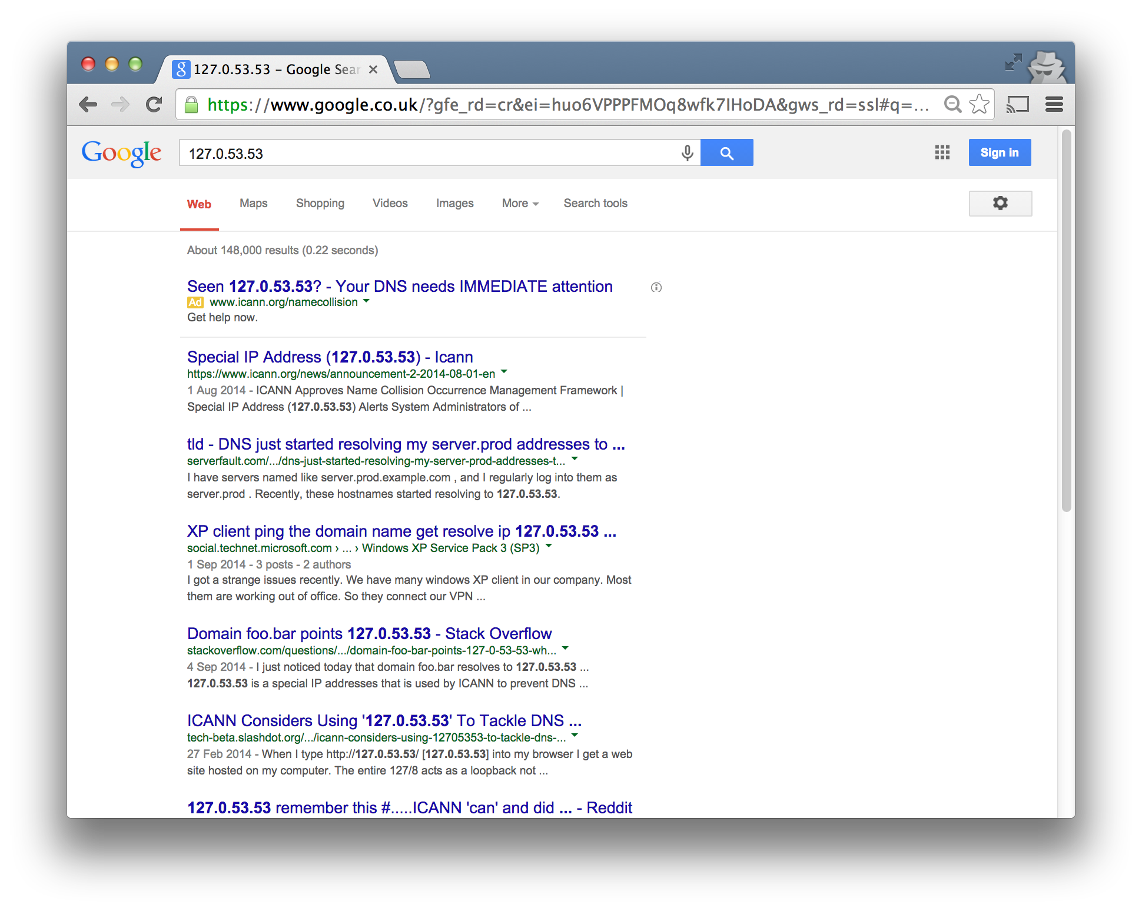
Task: Switch to Videos results
Action: pos(390,204)
